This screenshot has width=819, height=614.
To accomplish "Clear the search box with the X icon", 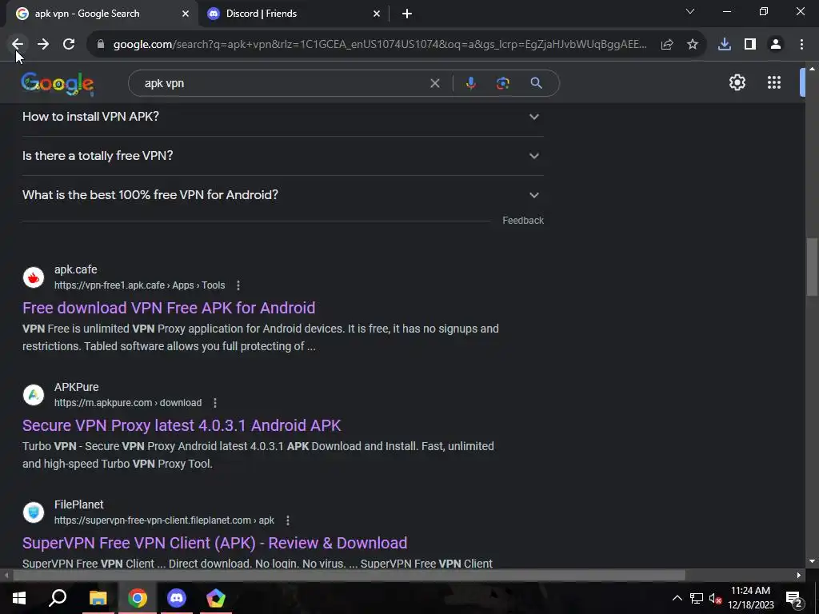I will [434, 83].
